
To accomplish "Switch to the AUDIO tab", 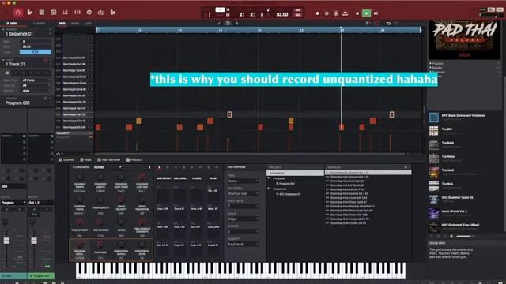I will point(39,24).
